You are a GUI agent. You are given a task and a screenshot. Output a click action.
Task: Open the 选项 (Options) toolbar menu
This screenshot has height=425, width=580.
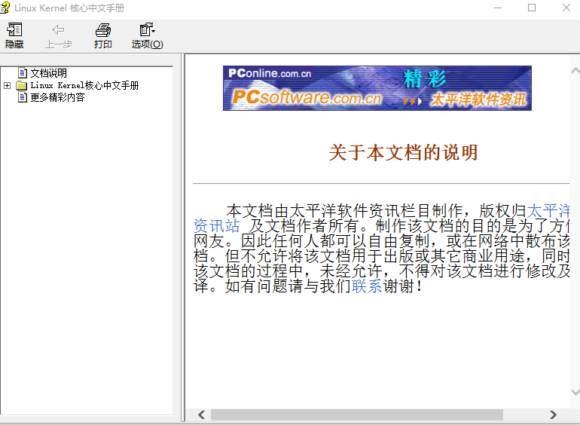(x=147, y=31)
